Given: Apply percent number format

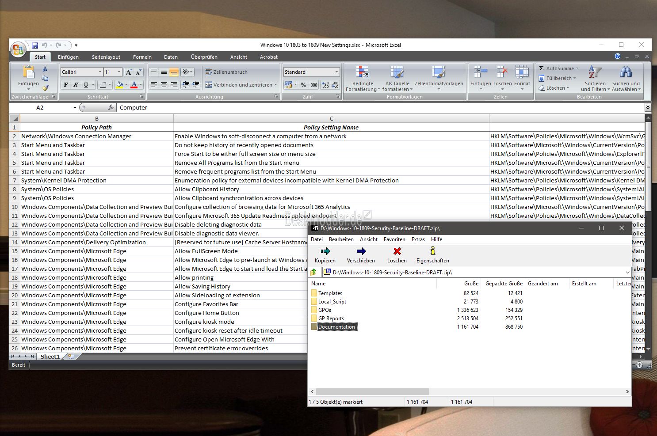Looking at the screenshot, I should (303, 85).
